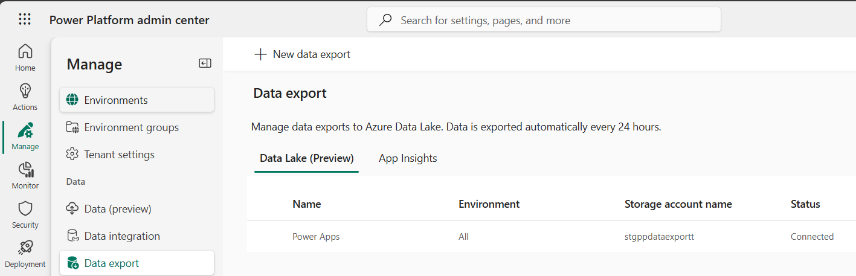This screenshot has width=856, height=276.
Task: Sort by the Name column header
Action: tap(306, 204)
